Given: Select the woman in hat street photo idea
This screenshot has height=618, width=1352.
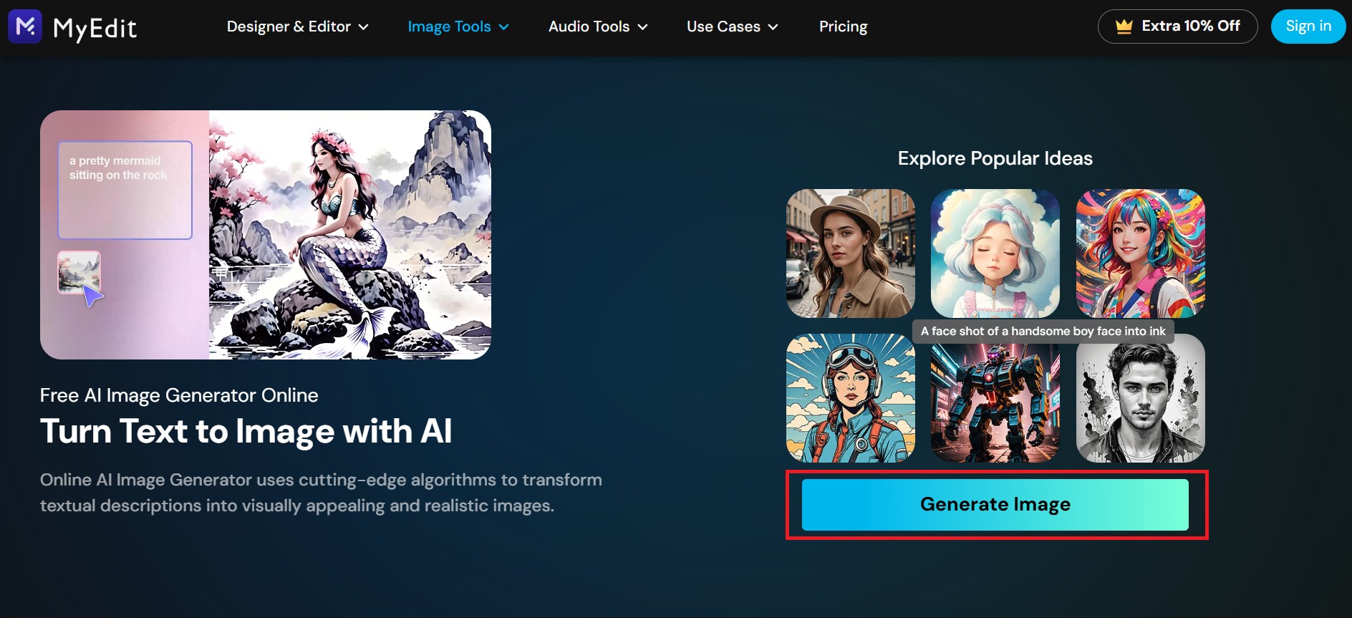Looking at the screenshot, I should [850, 253].
